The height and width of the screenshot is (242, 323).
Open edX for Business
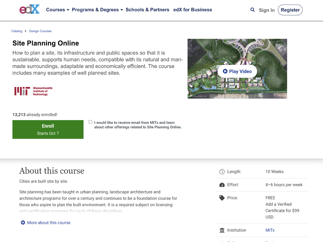193,10
